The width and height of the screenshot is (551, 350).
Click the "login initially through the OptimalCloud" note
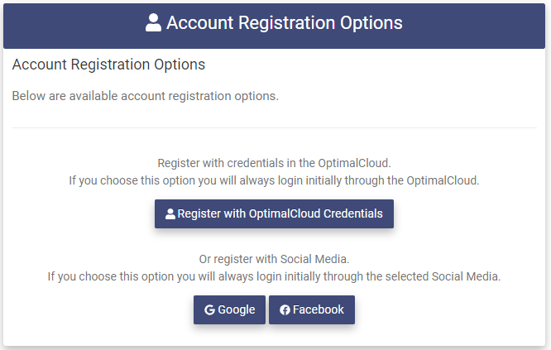274,180
